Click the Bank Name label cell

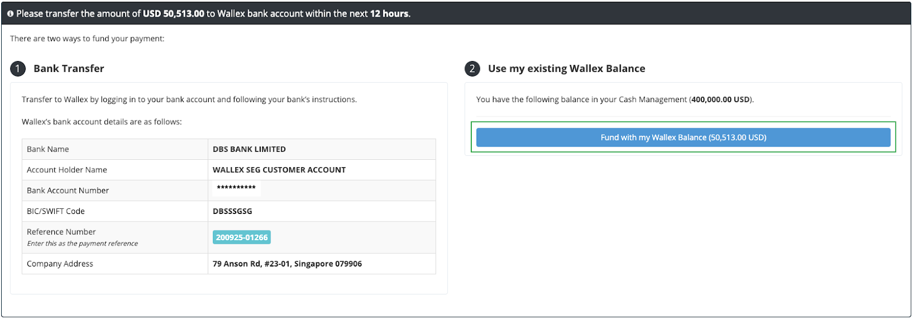(x=48, y=150)
